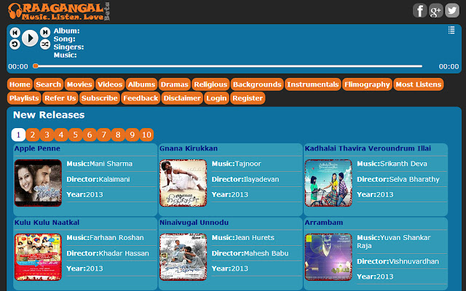Open the Videos menu item
Viewport: 466px width, 291px height.
[110, 84]
